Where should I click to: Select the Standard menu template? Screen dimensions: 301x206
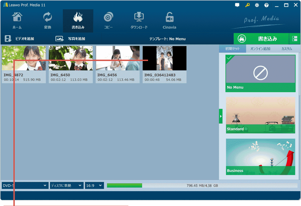pyautogui.click(x=260, y=115)
